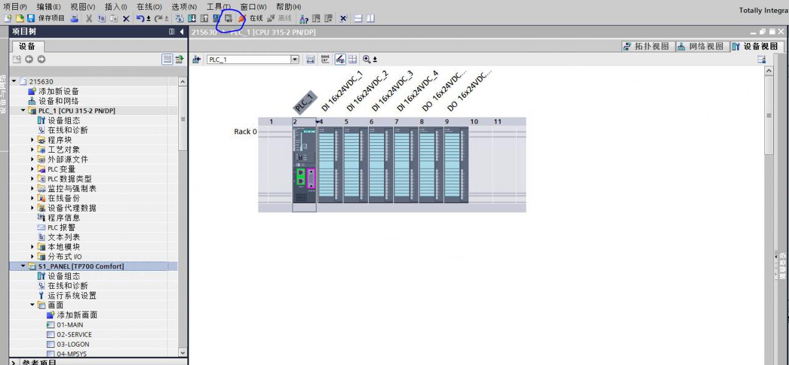Open the 选项(N) menu
789x365 pixels.
pyautogui.click(x=184, y=6)
